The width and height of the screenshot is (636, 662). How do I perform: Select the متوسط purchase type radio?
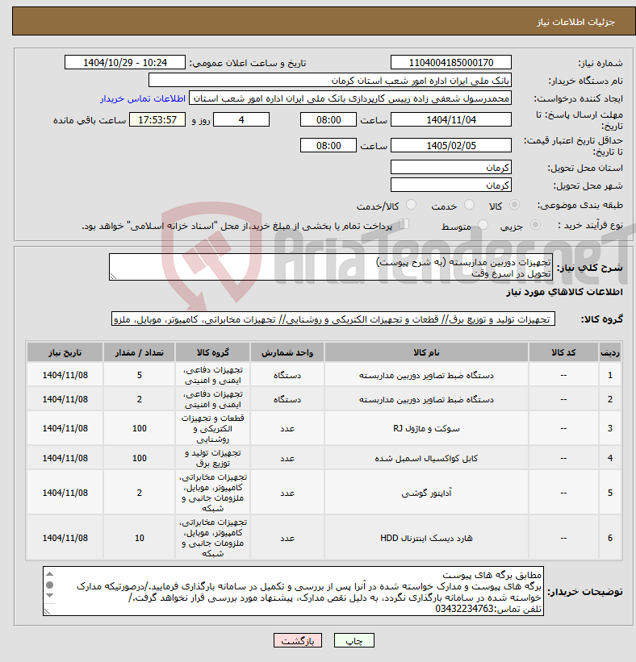[483, 225]
